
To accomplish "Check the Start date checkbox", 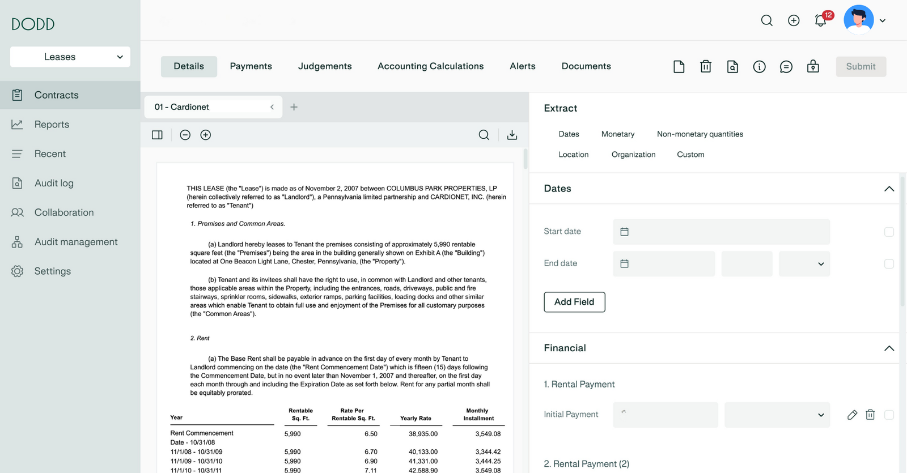I will pyautogui.click(x=889, y=232).
